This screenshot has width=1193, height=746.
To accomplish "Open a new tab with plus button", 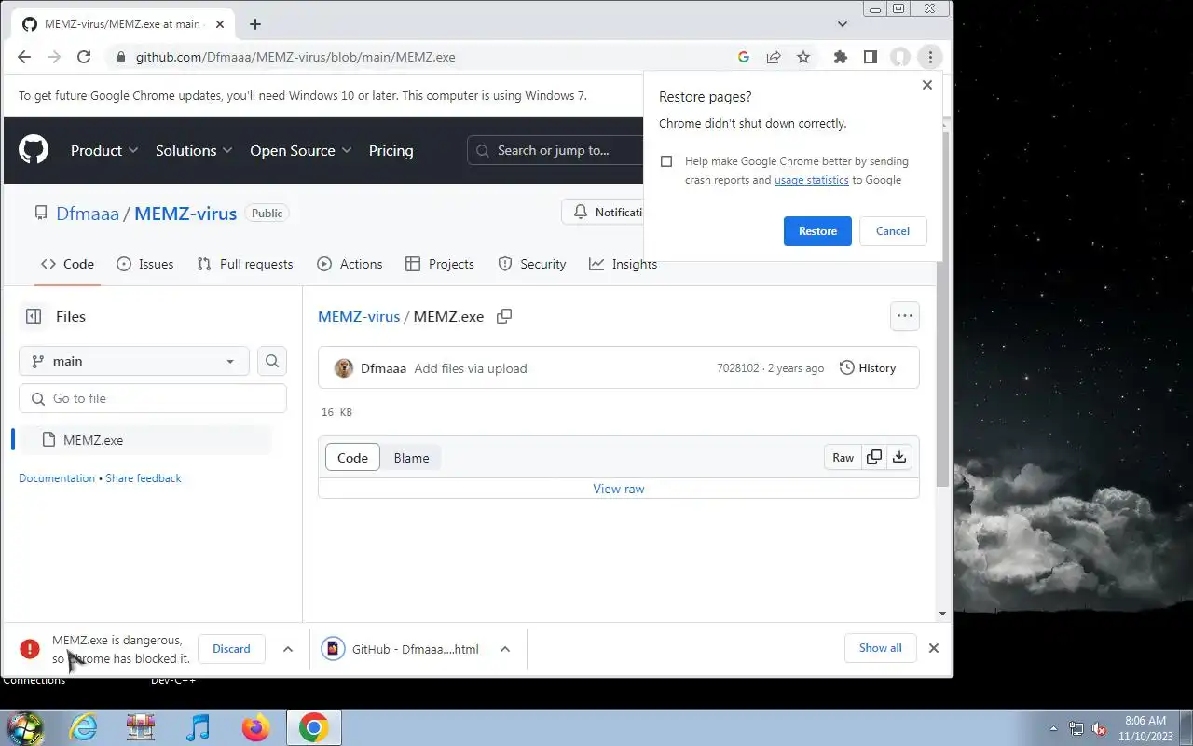I will (255, 24).
